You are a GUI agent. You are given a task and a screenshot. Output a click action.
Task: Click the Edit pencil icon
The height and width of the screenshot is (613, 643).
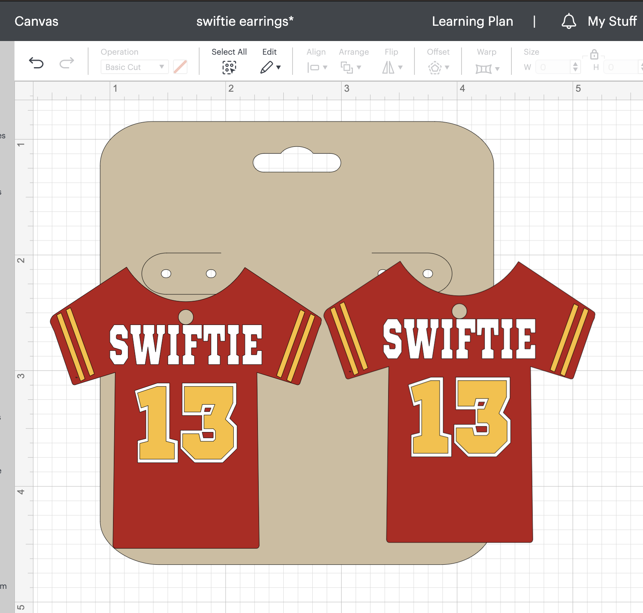[266, 67]
